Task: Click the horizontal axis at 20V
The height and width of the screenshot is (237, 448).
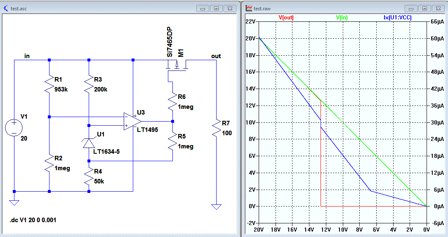Action: 259,229
